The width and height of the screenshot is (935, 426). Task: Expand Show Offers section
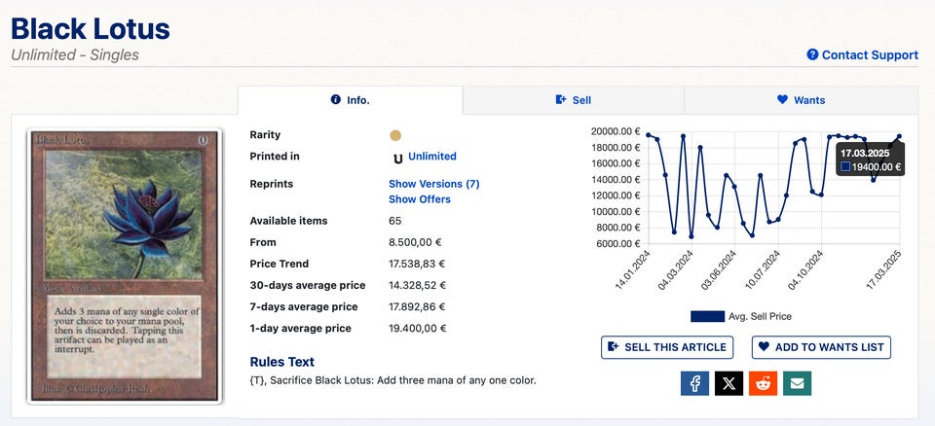click(x=420, y=199)
